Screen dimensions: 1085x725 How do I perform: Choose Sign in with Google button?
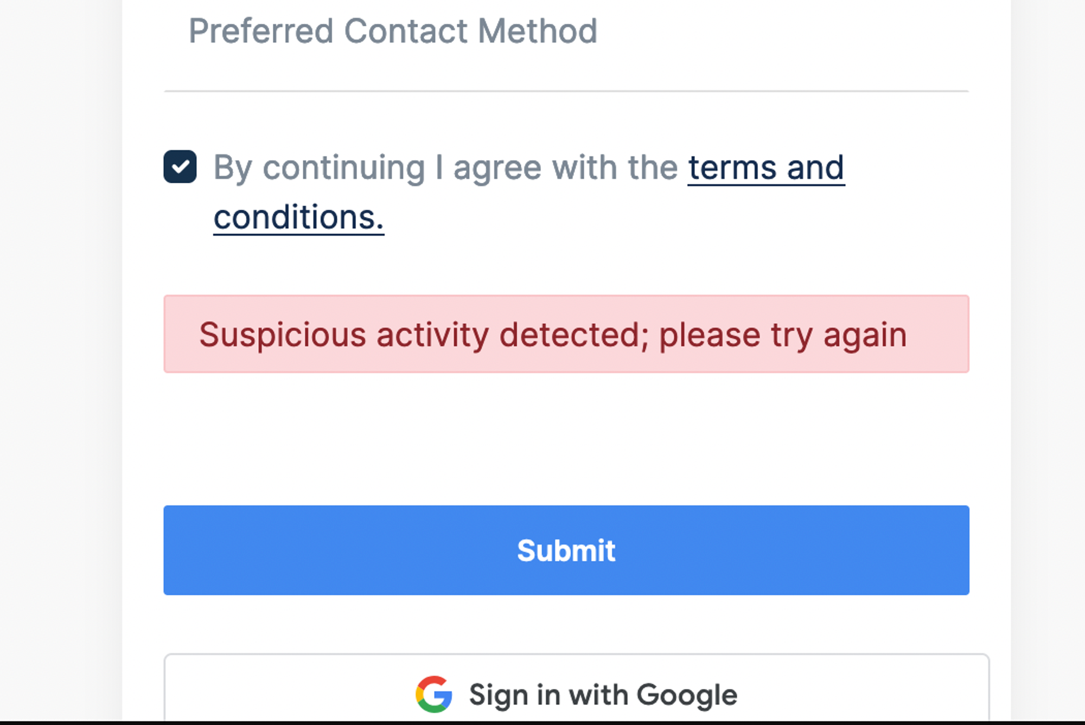point(577,689)
